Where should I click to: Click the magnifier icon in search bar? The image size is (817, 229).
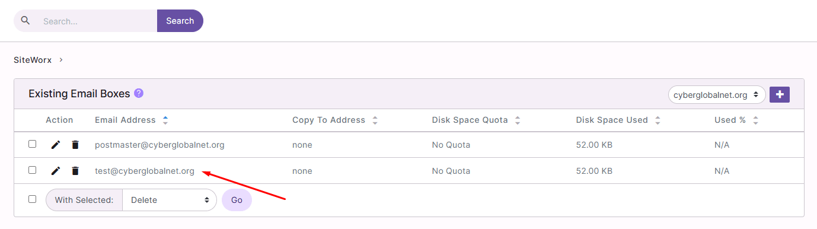[x=25, y=20]
